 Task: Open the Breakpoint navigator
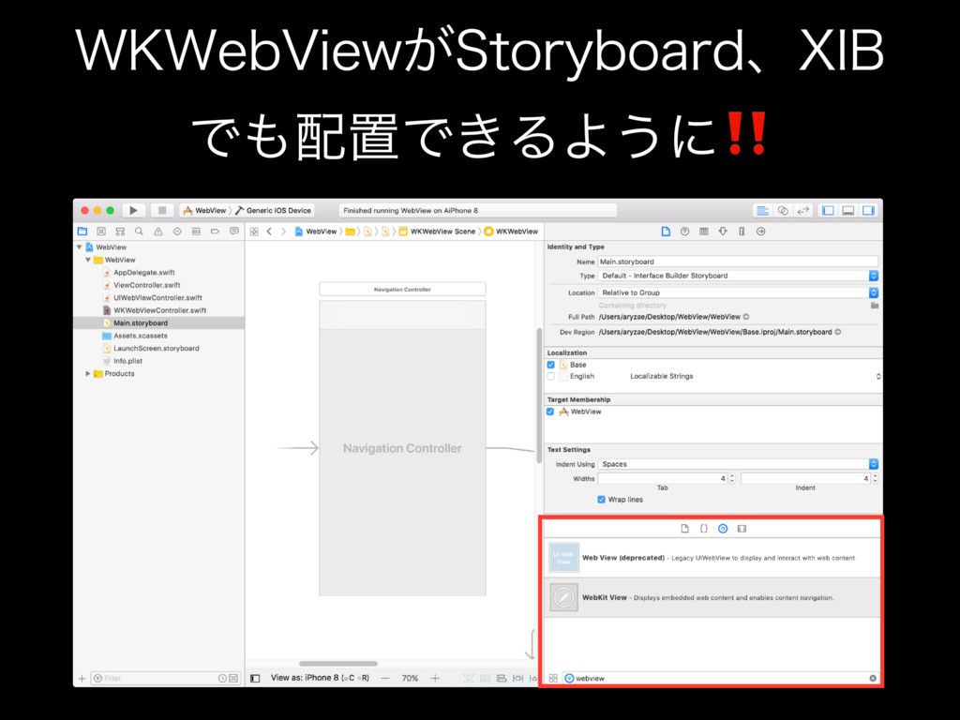click(x=215, y=232)
